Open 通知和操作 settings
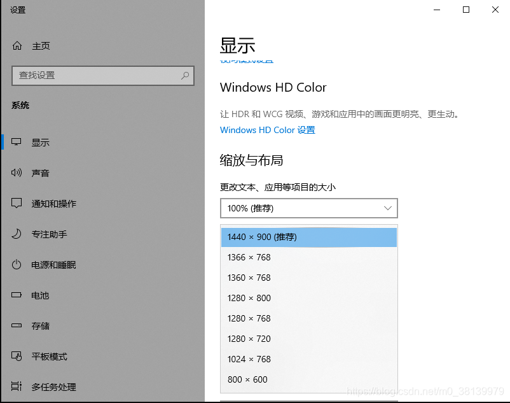Image resolution: width=510 pixels, height=403 pixels. pyautogui.click(x=53, y=204)
